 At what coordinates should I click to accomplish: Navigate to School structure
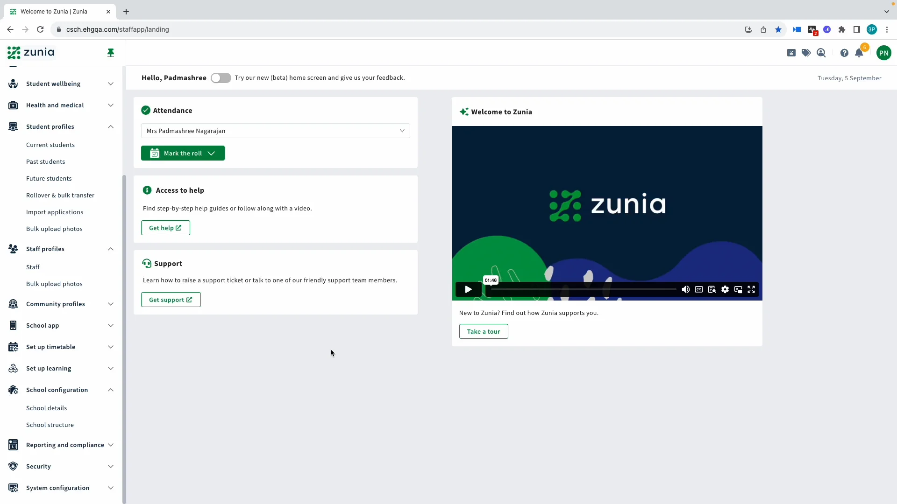click(x=50, y=425)
